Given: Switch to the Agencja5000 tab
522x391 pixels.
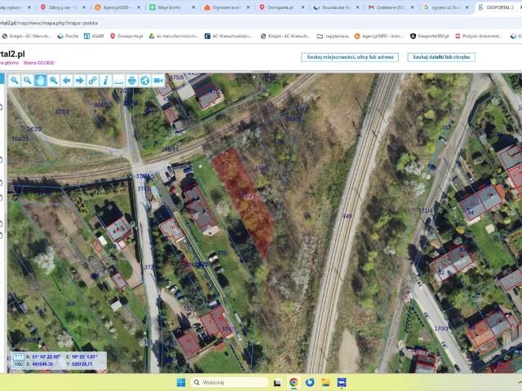Looking at the screenshot, I should [x=117, y=7].
